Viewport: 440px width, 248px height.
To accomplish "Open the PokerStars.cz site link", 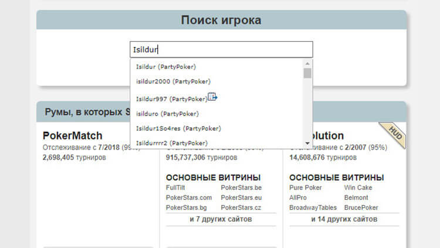I will [241, 208].
